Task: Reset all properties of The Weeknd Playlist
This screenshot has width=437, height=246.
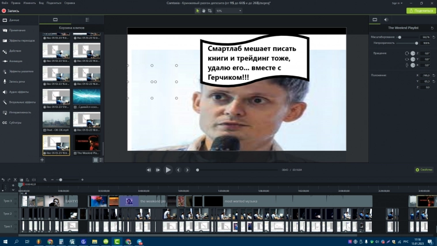Action: tap(432, 28)
